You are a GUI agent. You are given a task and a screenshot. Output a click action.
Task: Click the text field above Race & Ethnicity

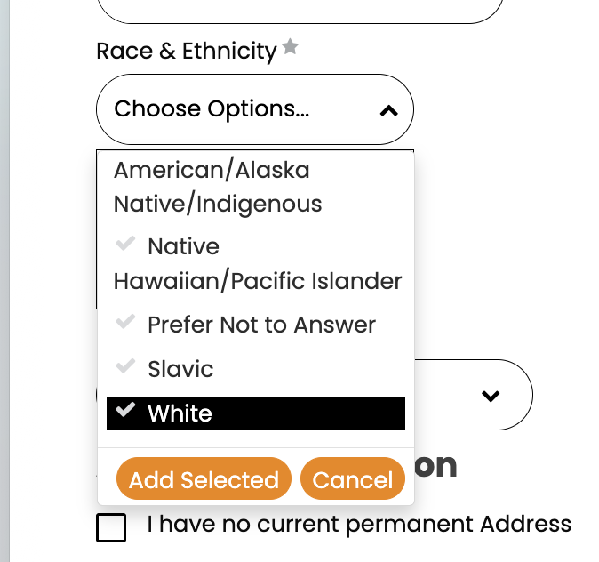300,11
